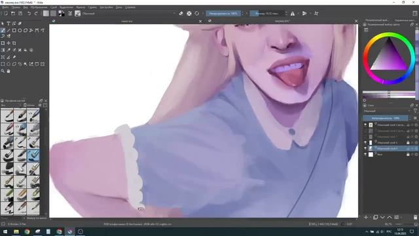Hide the Фон background layer
This screenshot has width=419, height=236.
point(365,155)
